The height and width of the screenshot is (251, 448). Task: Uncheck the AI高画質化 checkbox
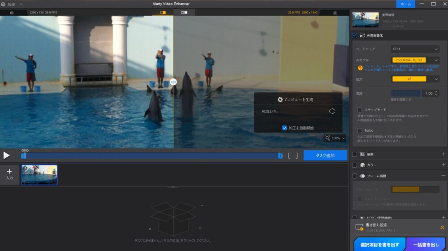pyautogui.click(x=355, y=35)
